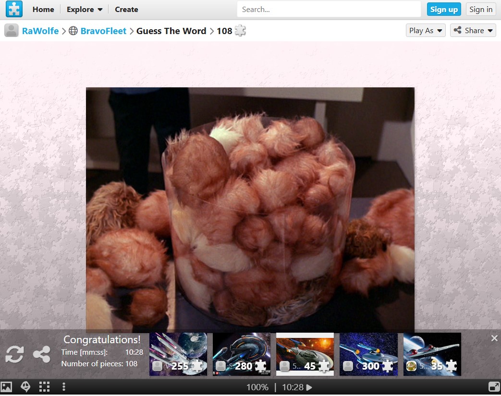The height and width of the screenshot is (396, 501).
Task: Restart the puzzle with the refresh icon
Action: (x=14, y=355)
